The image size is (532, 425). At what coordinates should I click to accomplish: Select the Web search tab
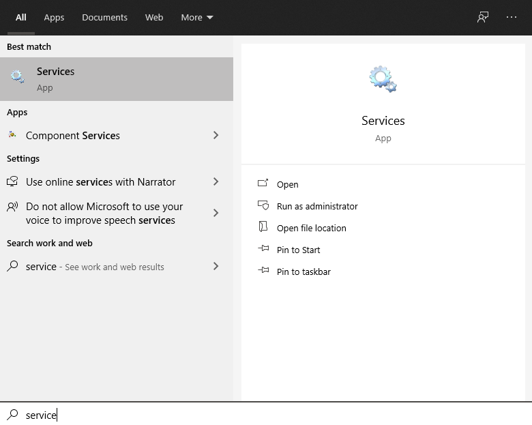point(154,18)
